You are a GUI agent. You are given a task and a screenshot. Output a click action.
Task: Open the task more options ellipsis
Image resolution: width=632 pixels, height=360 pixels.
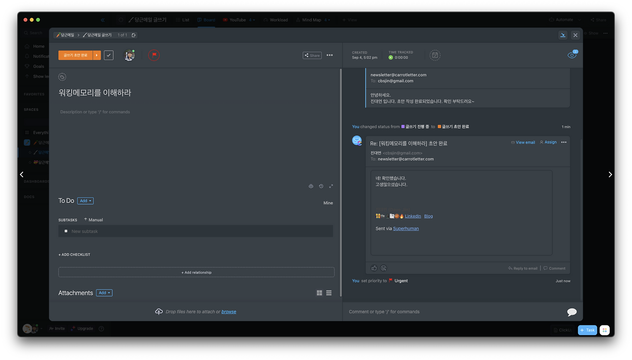330,55
